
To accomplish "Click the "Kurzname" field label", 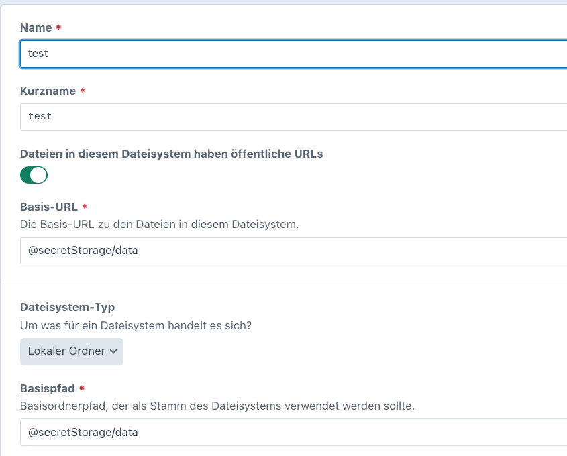I will pos(47,91).
